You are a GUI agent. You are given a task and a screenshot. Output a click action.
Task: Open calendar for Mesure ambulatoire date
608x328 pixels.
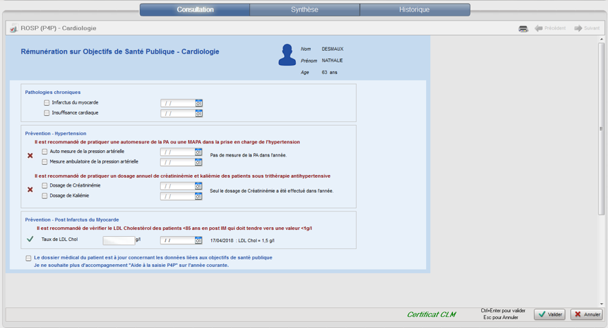point(198,163)
